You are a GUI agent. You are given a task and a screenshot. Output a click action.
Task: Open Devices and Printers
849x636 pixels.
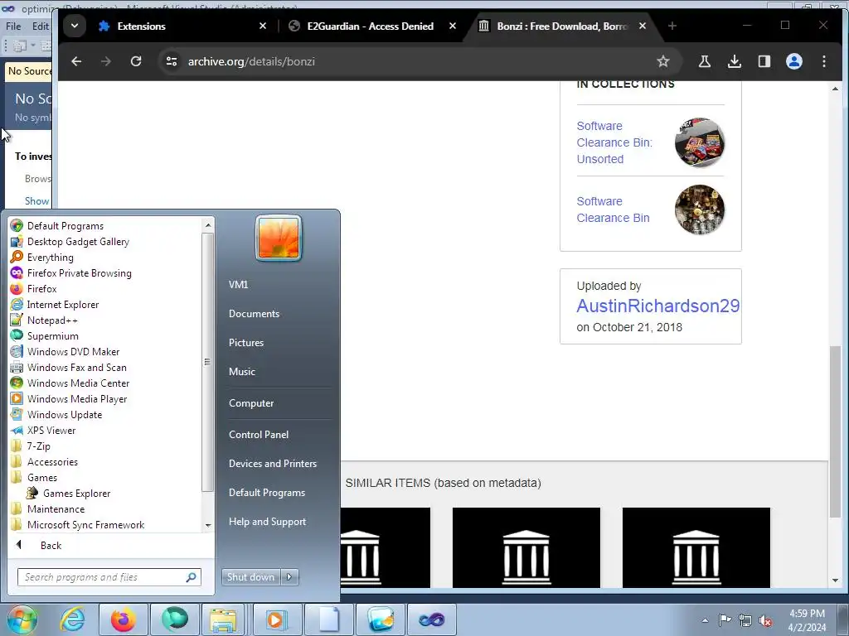272,464
